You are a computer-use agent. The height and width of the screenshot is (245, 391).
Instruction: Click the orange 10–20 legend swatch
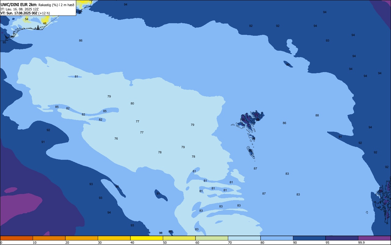point(49,238)
